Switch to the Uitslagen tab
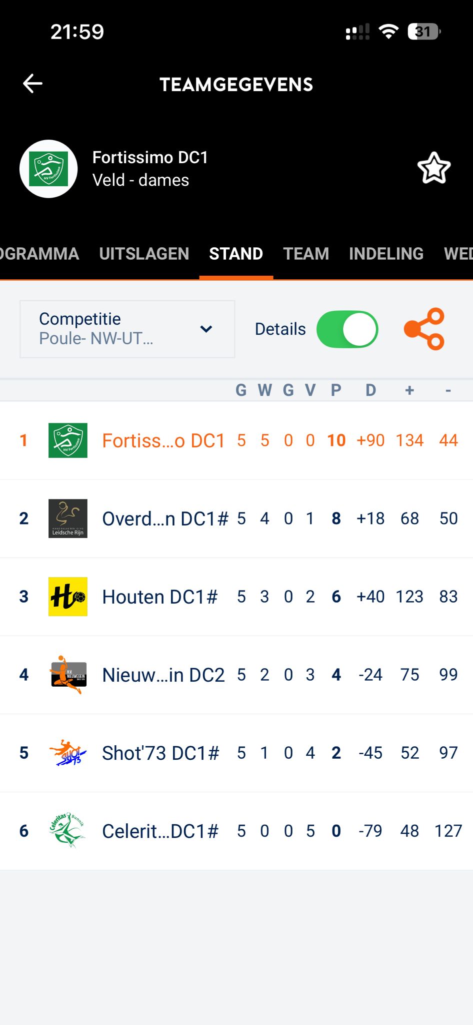 [x=144, y=254]
